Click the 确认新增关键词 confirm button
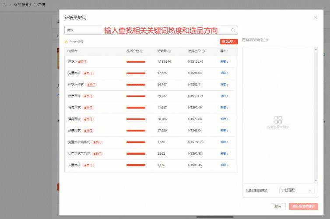330x219 pixels. (303, 206)
